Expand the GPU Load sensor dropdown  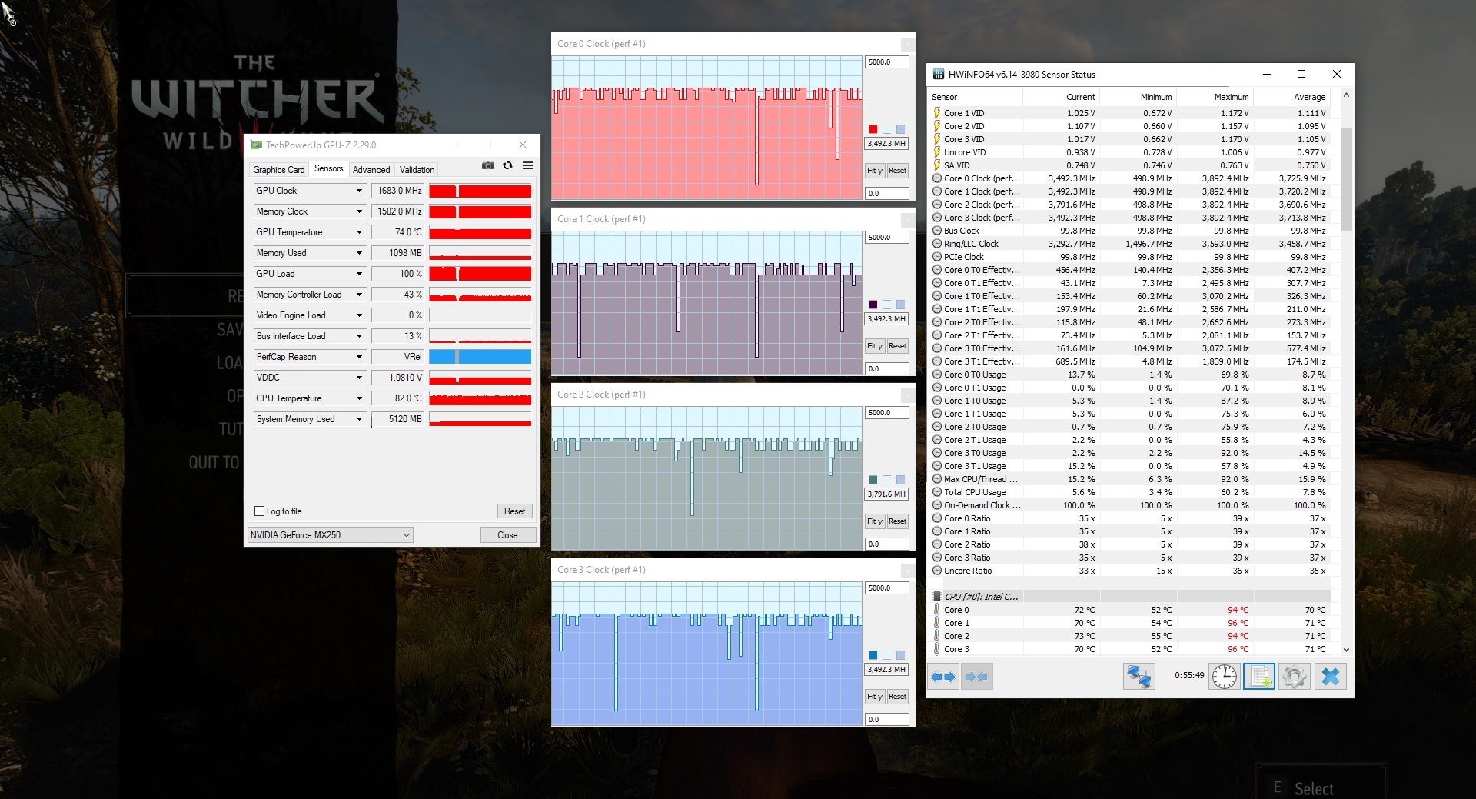point(358,274)
